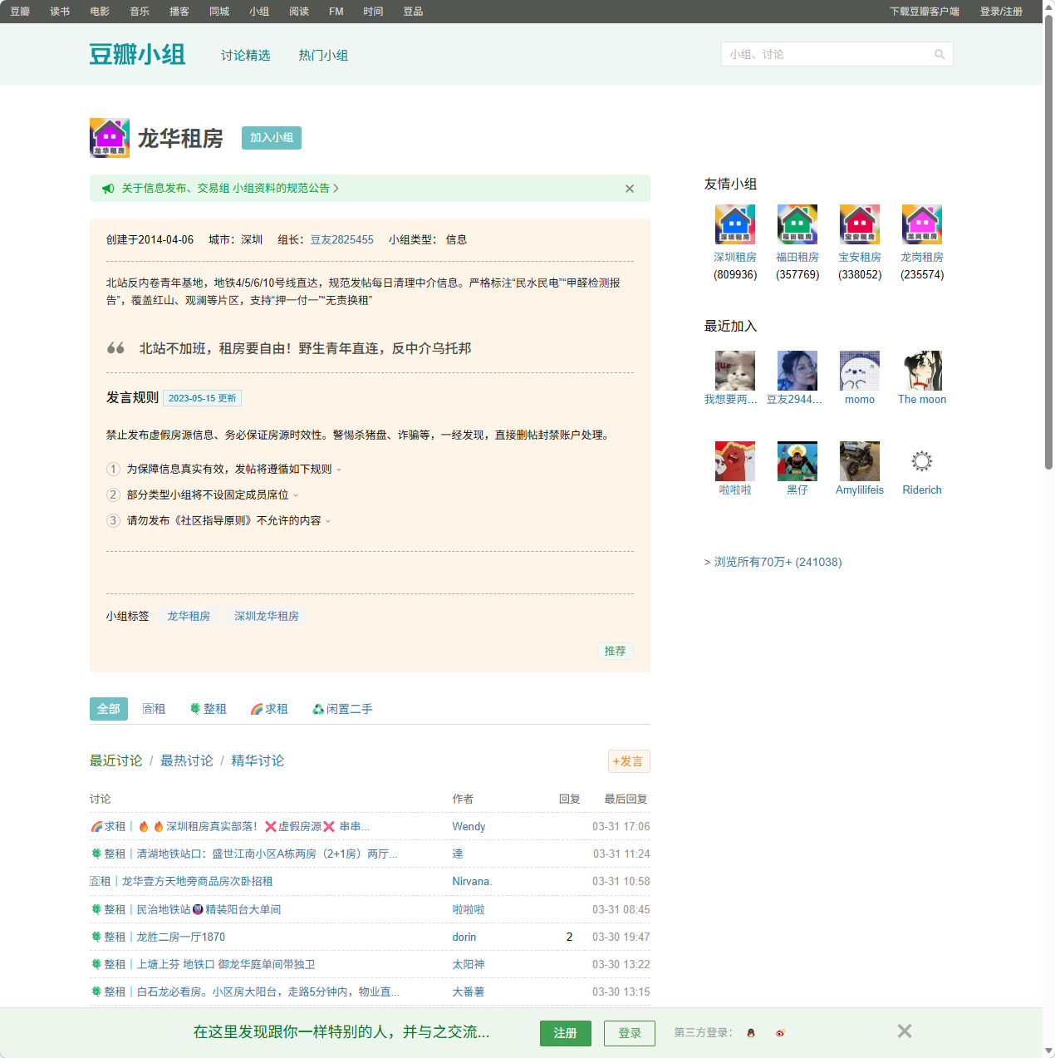Open the 电影 item in the top navigation
This screenshot has height=1058, width=1055.
[99, 11]
